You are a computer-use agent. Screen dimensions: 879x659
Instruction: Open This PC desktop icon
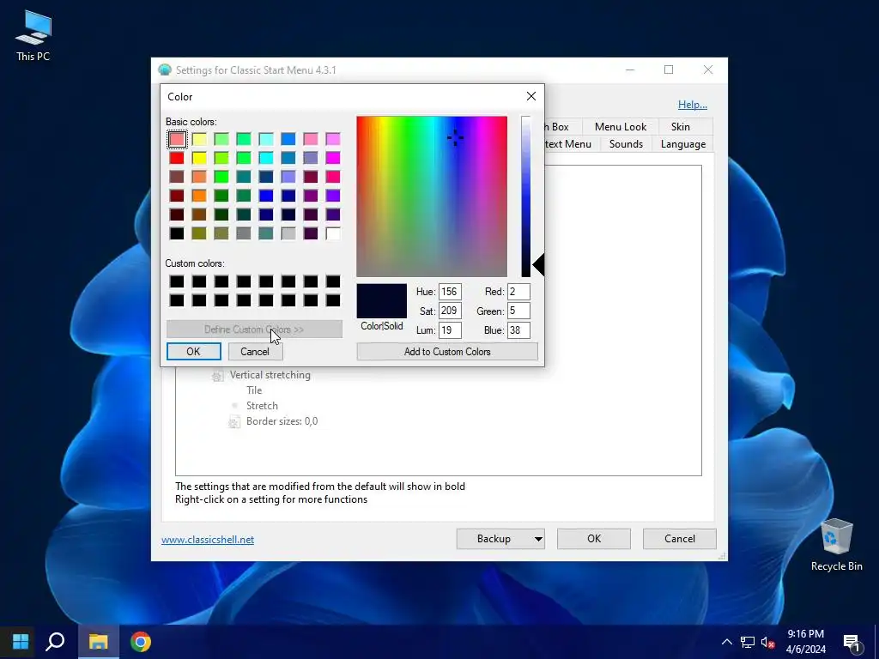33,35
